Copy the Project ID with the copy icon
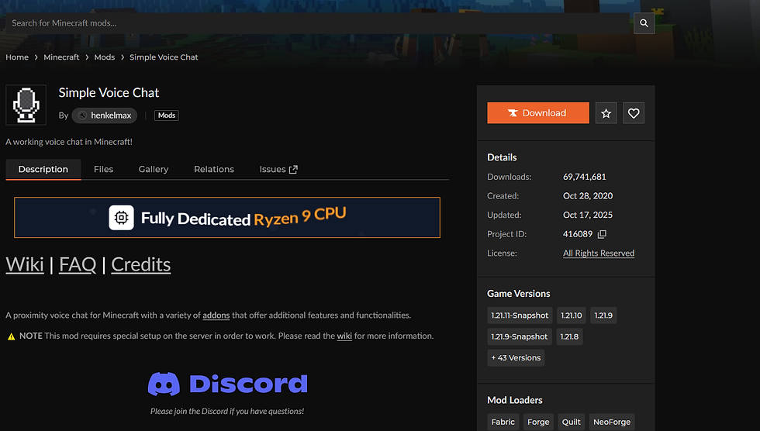 602,234
